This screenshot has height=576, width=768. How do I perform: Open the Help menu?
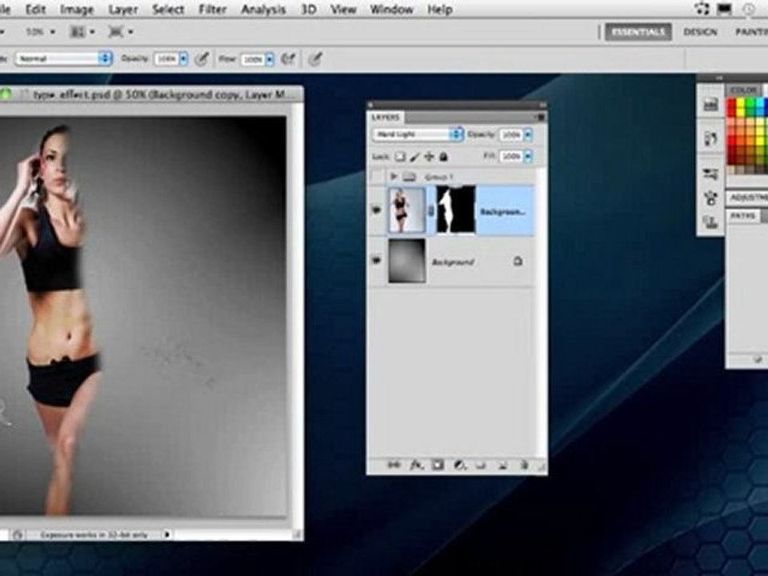click(439, 10)
